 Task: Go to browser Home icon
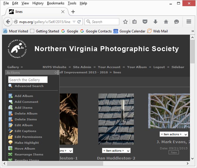point(166,22)
